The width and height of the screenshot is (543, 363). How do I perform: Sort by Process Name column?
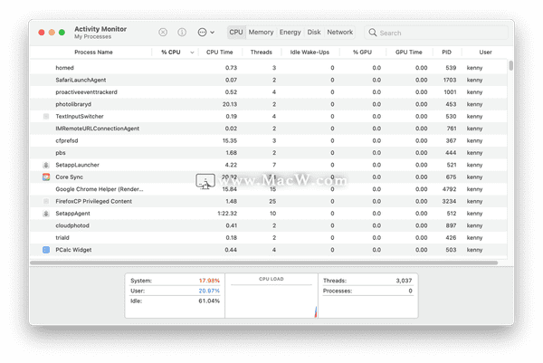[93, 53]
